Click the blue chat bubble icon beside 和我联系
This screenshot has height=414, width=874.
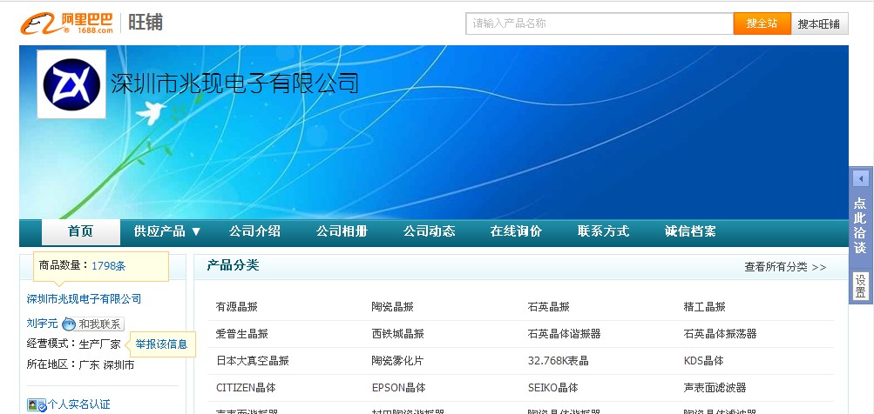(x=69, y=324)
